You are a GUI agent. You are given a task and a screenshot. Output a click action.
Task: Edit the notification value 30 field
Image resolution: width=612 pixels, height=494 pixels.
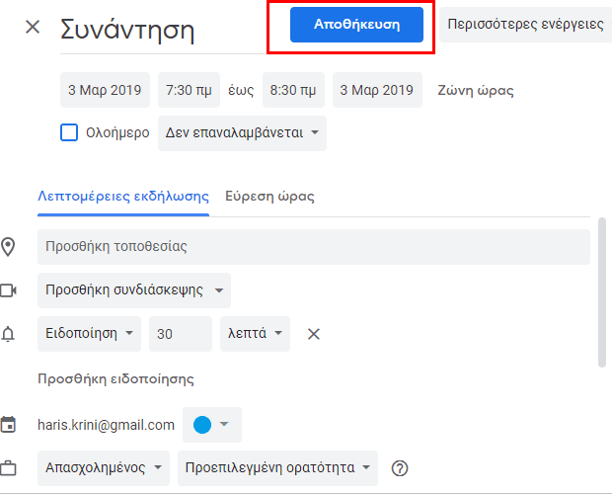tap(181, 334)
